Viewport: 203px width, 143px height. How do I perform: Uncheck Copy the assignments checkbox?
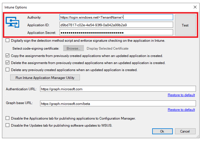[8, 56]
